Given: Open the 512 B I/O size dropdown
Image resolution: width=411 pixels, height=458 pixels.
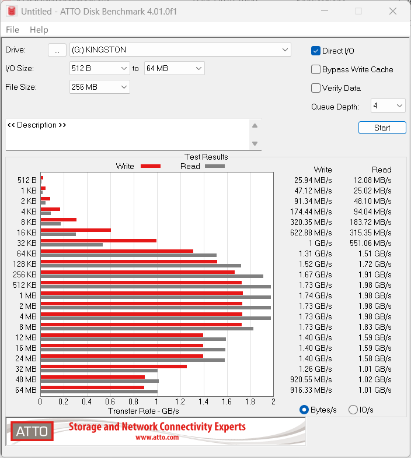Looking at the screenshot, I should pos(99,68).
